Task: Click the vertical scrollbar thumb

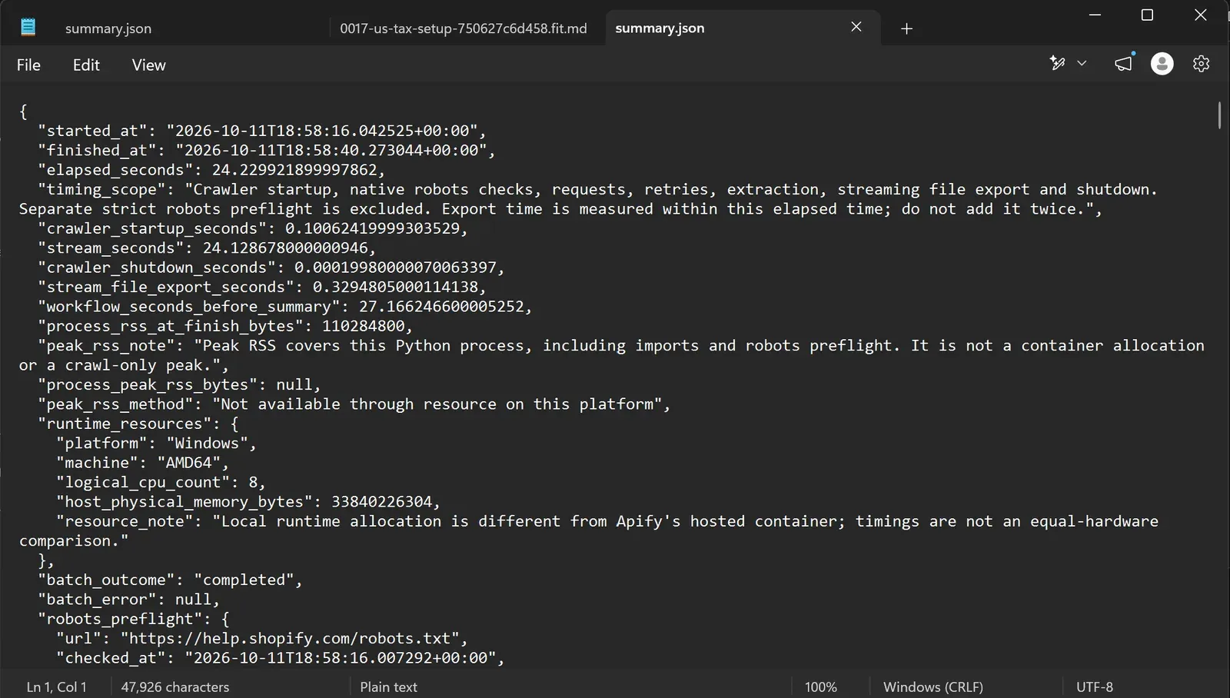Action: 1219,115
